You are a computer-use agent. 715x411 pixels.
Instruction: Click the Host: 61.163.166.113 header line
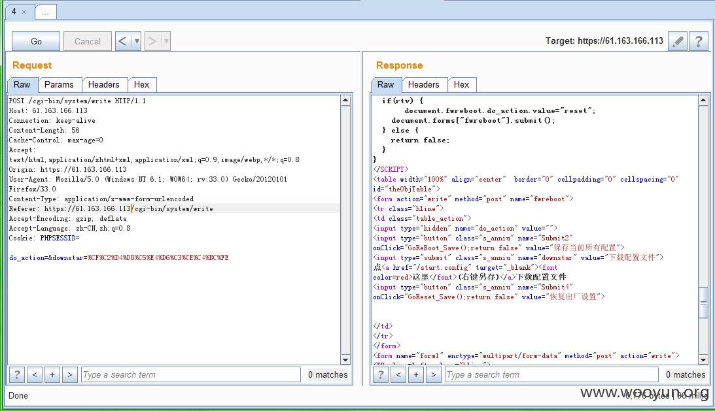(x=48, y=110)
